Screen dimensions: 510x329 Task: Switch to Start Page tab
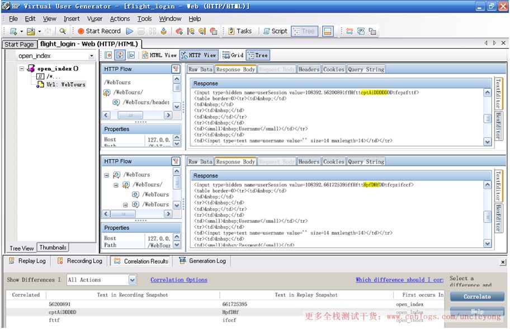click(x=19, y=44)
